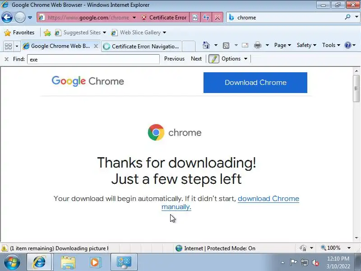Close the Google Chrome Web Browser tab
The height and width of the screenshot is (271, 361).
click(96, 46)
